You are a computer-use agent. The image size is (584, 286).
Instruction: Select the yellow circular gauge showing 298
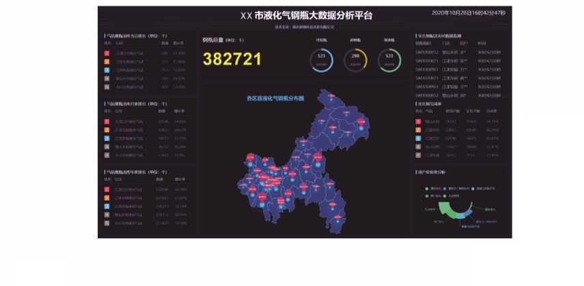point(355,60)
